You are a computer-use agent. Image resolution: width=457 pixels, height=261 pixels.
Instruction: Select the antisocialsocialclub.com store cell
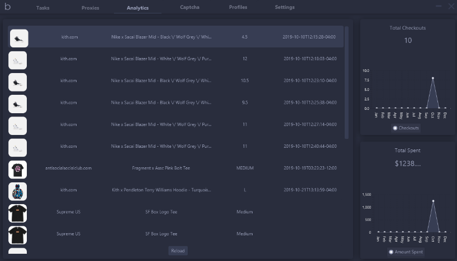pyautogui.click(x=69, y=168)
